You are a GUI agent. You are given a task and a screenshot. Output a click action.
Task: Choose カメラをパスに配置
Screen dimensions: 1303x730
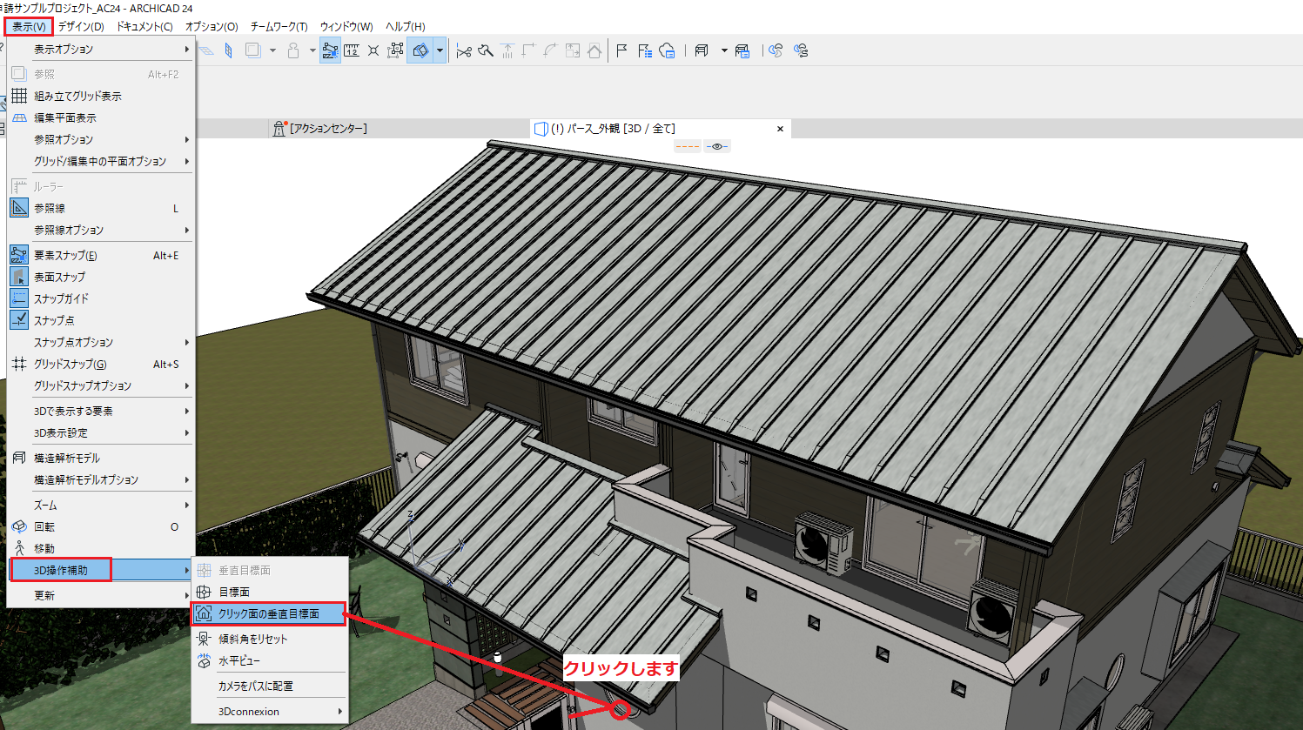tap(269, 686)
